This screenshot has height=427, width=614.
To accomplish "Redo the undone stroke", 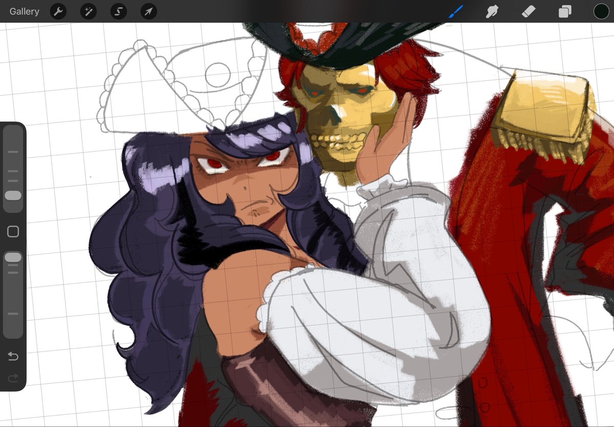I will [x=13, y=378].
